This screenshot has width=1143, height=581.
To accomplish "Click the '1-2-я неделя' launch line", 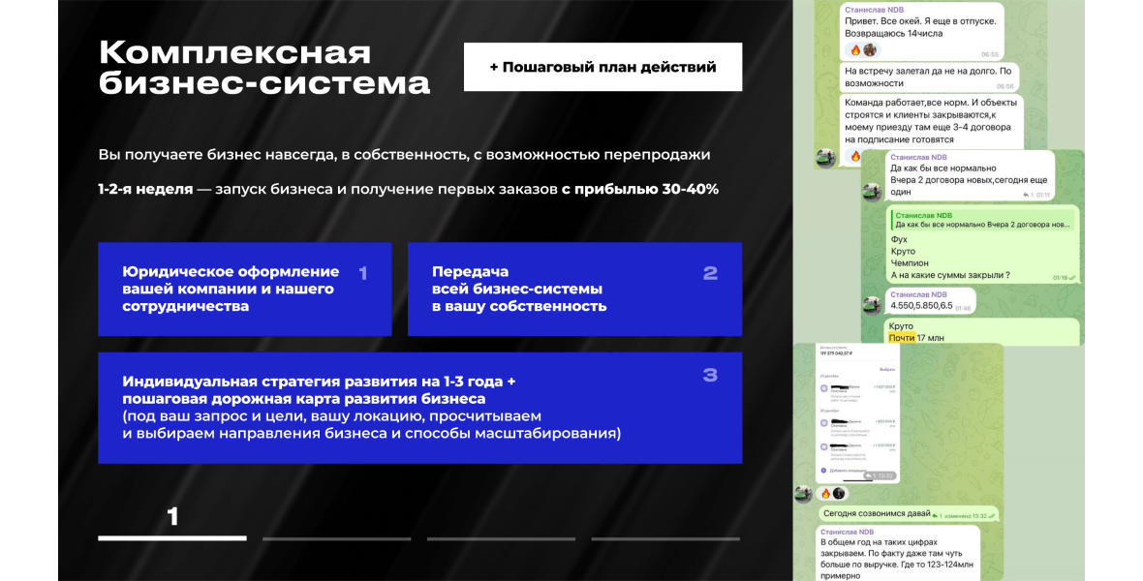I will tap(408, 189).
